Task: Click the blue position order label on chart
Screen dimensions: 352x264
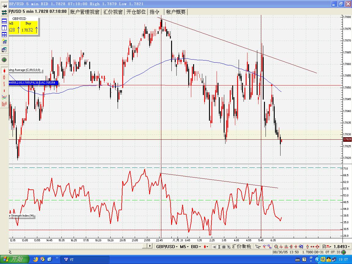Action: tap(33, 83)
